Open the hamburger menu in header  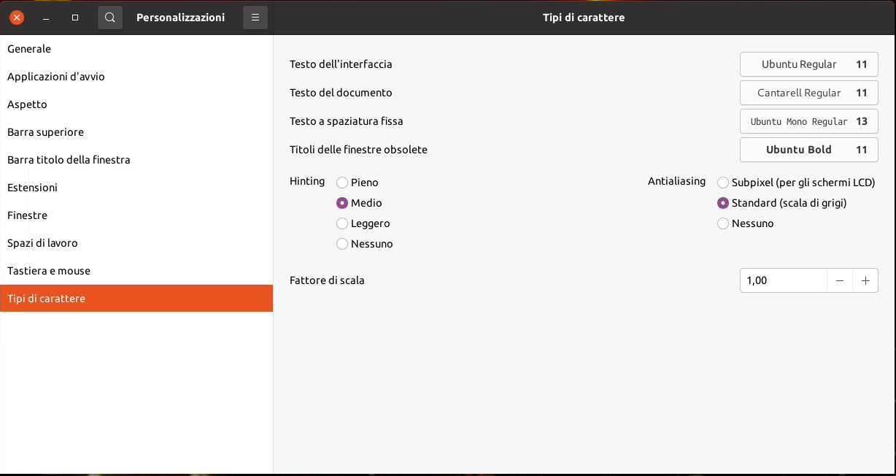(x=255, y=18)
